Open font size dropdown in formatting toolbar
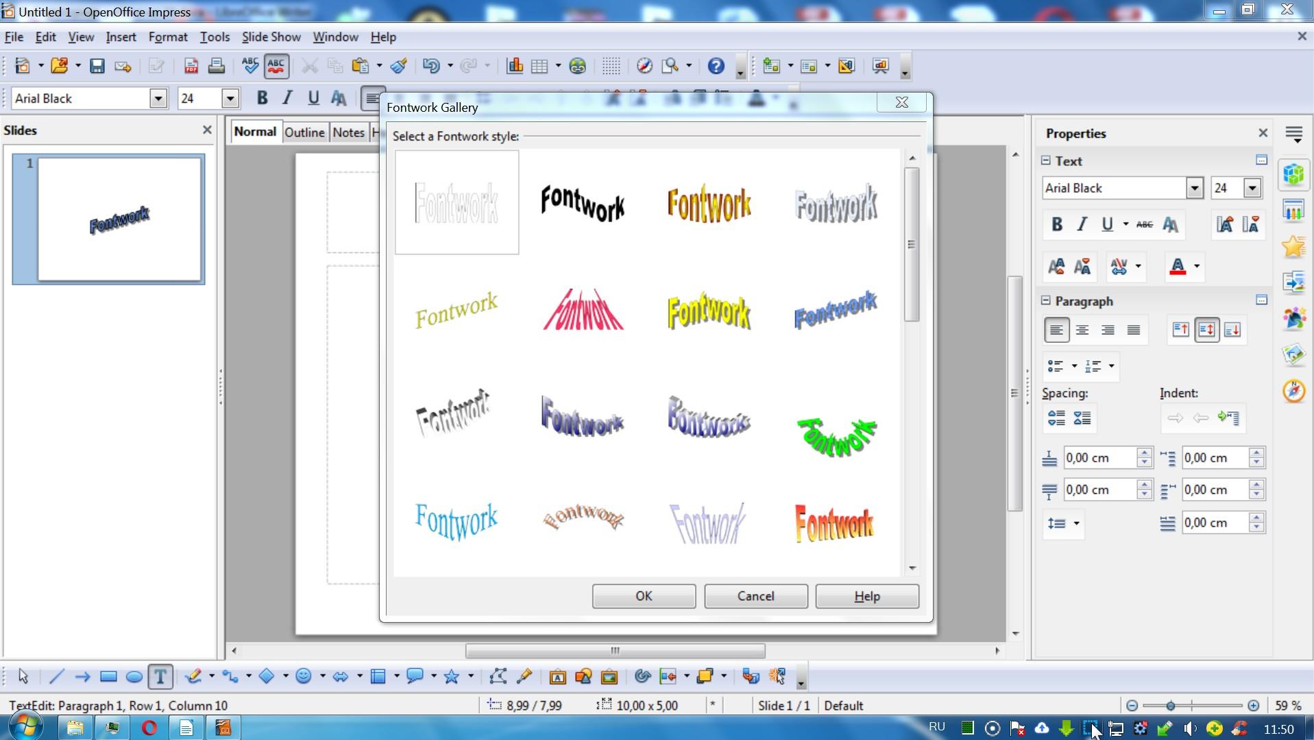The image size is (1314, 740). click(230, 98)
